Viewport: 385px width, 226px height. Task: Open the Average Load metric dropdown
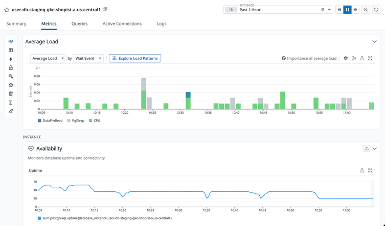click(48, 59)
